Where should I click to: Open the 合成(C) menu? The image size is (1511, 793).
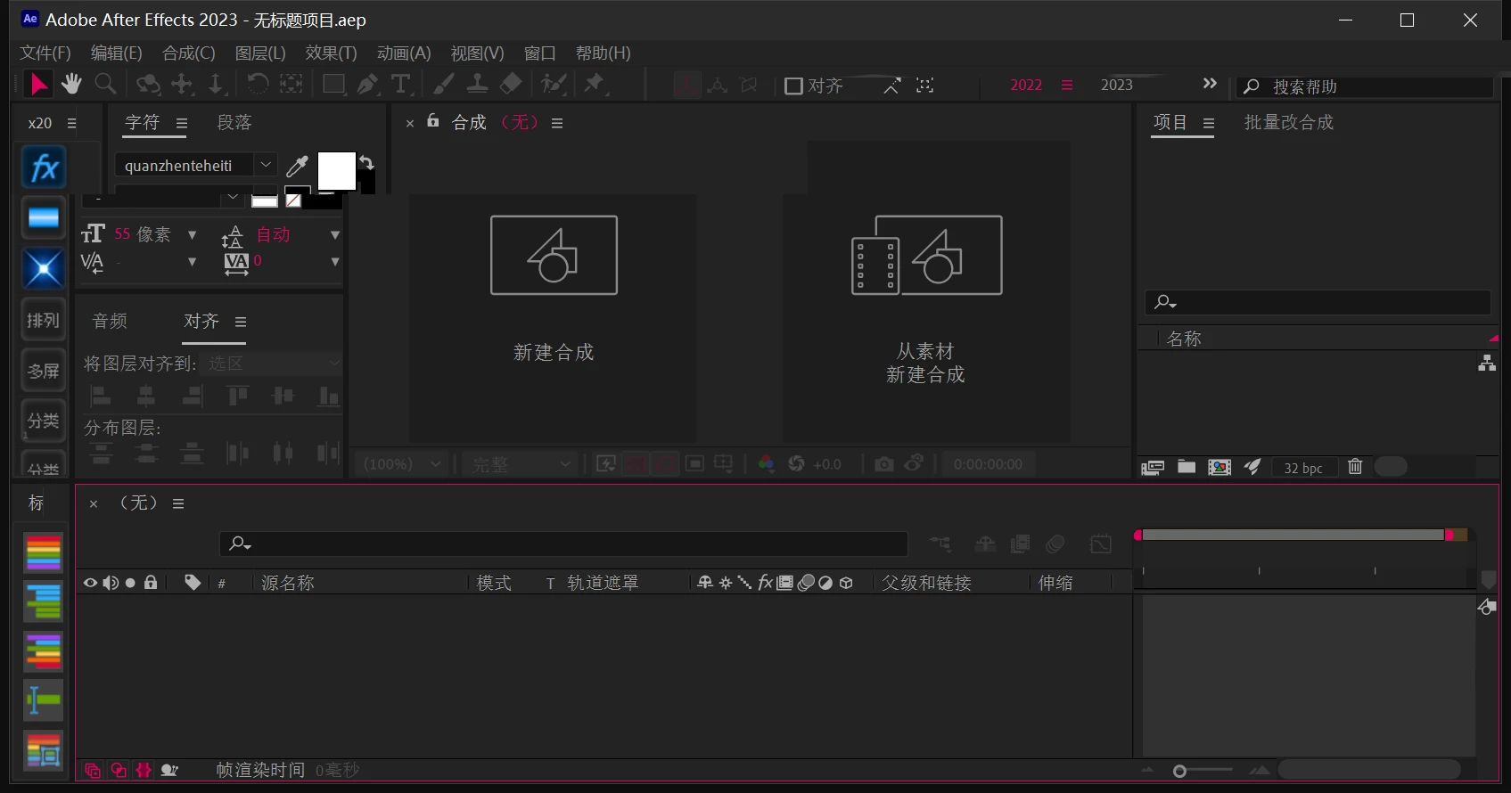click(189, 53)
